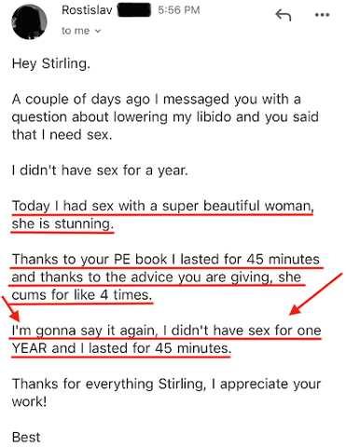
Task: Click the small red arrow on left
Action: (x=11, y=309)
